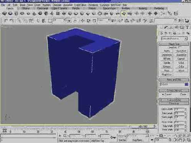Open the File menu
Screen dimensions: 191x143
3,5
